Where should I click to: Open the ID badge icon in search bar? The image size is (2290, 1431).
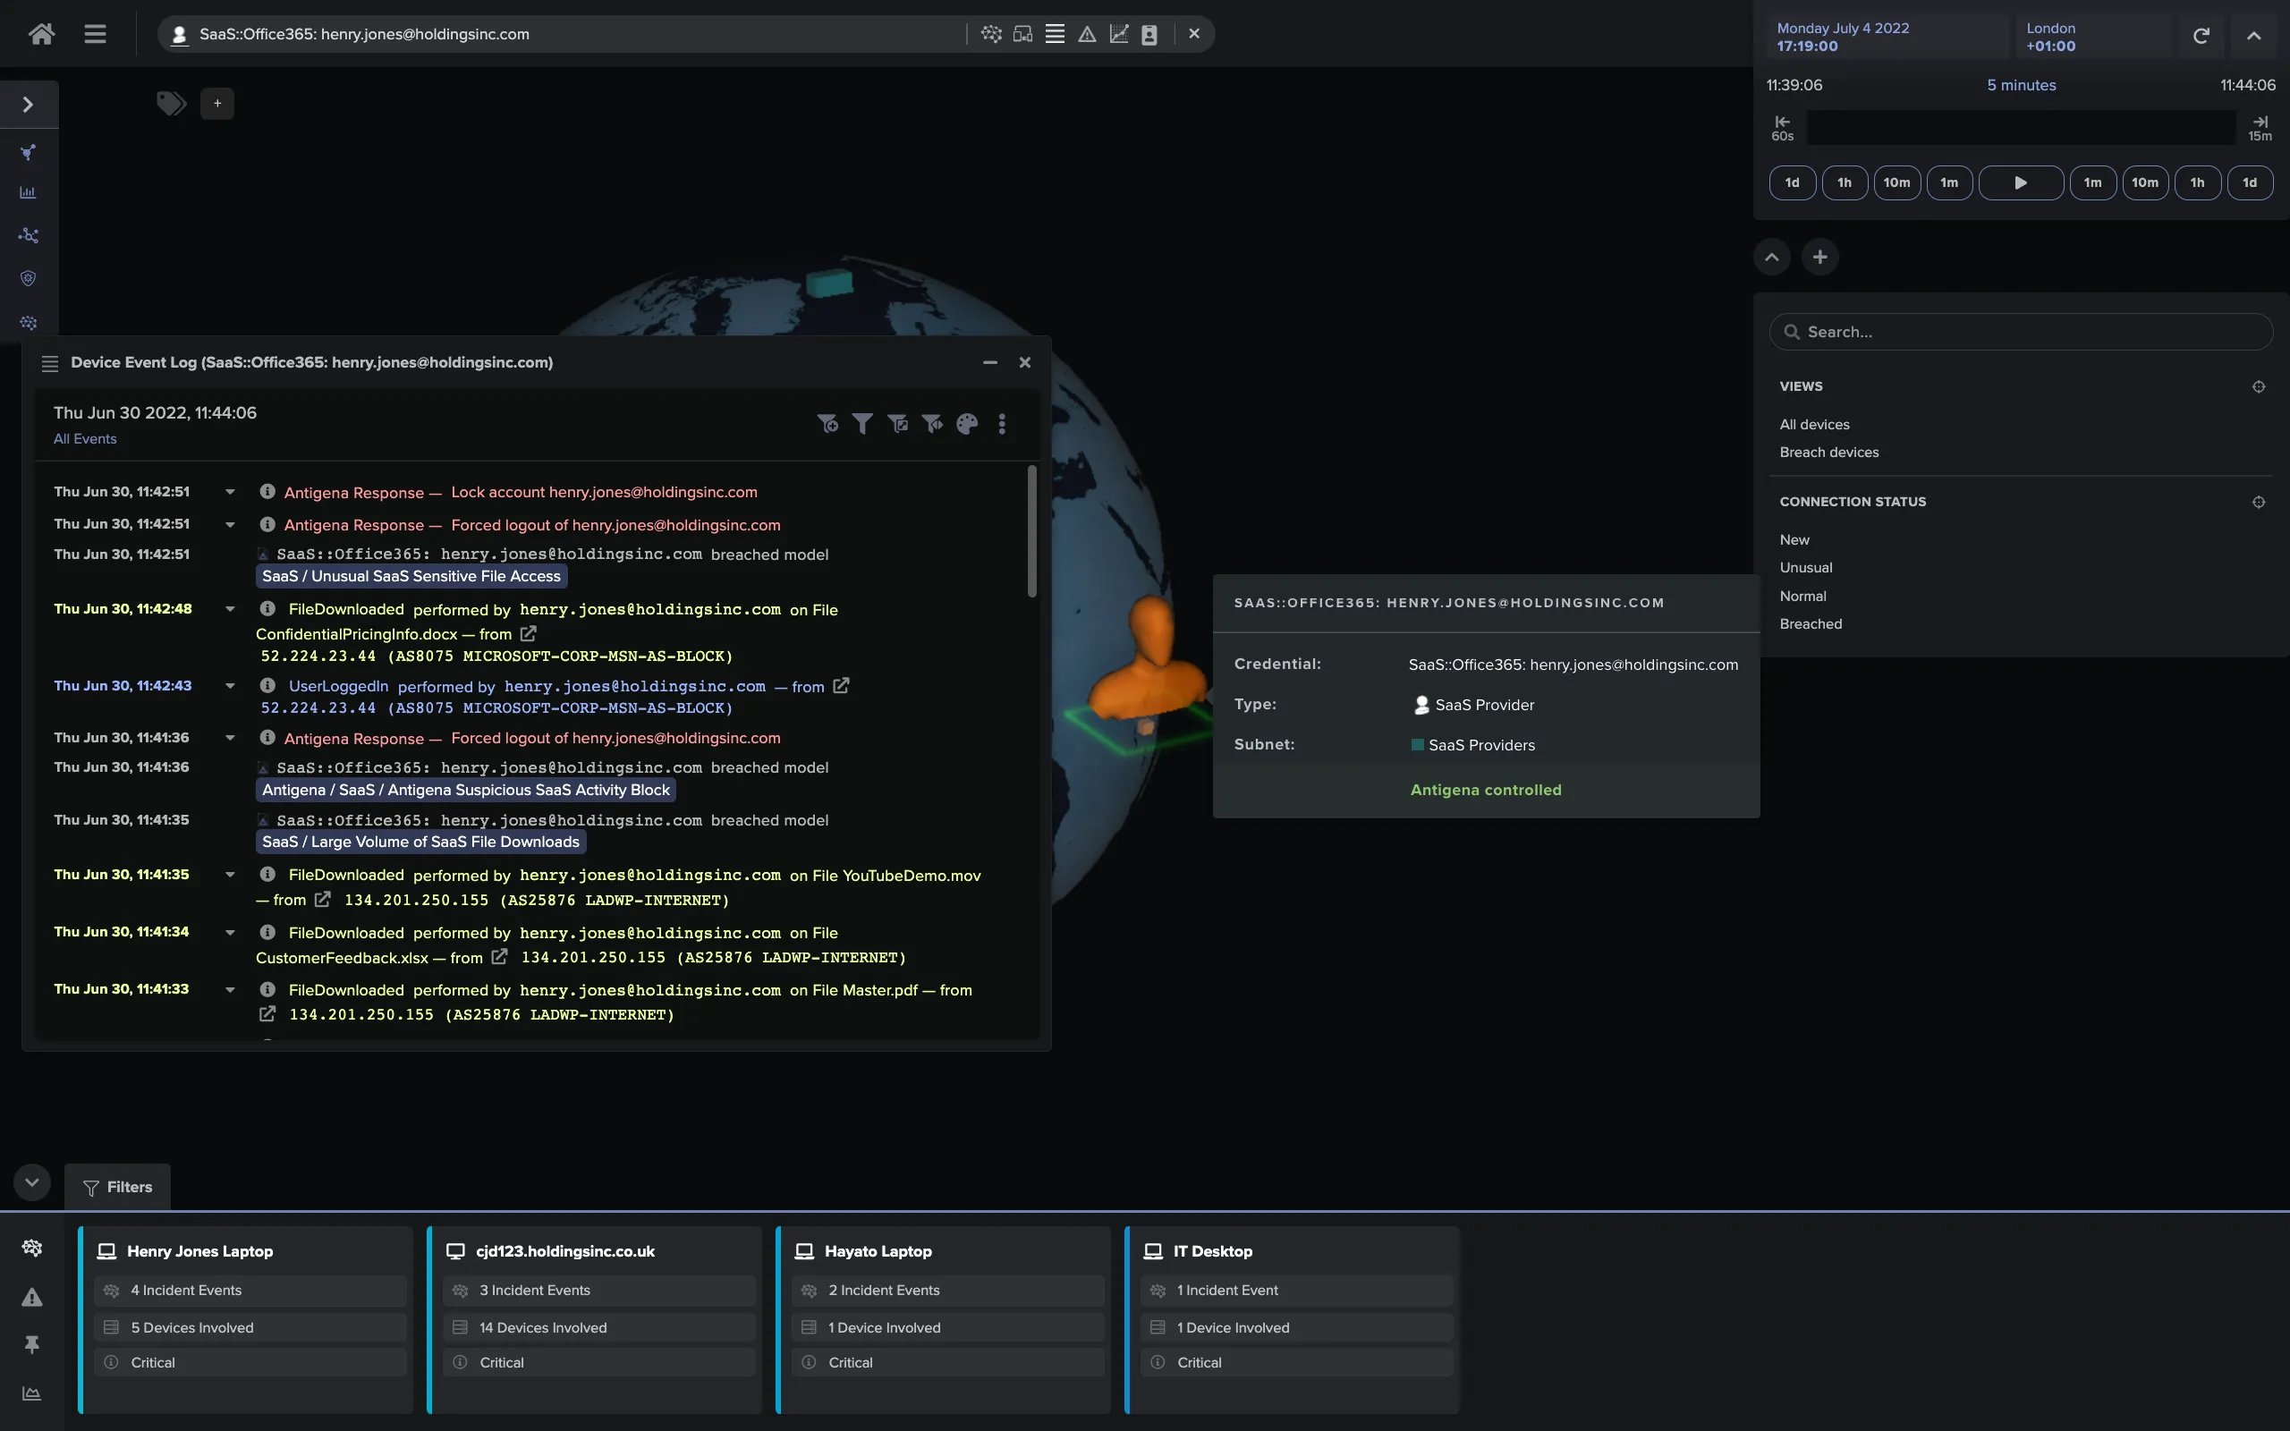(1149, 34)
